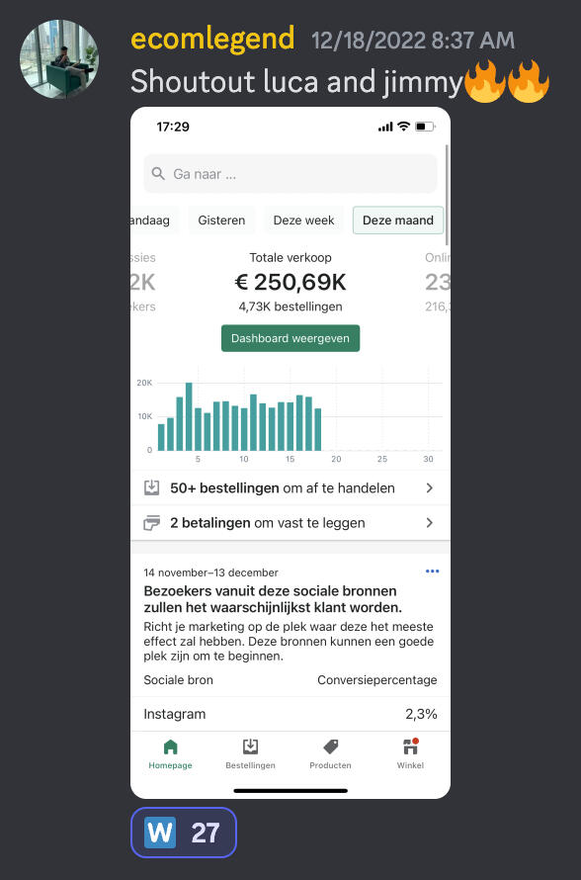Click ecomlegend's profile avatar

click(59, 59)
